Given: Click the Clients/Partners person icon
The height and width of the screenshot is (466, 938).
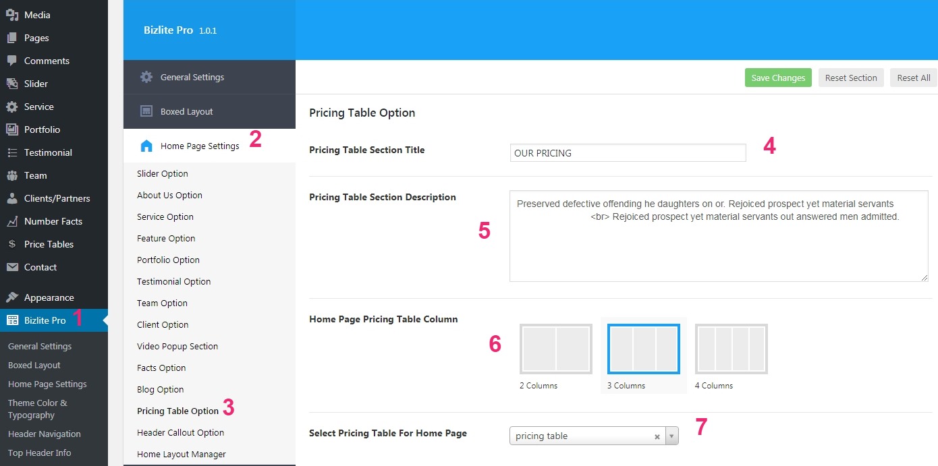Looking at the screenshot, I should coord(12,198).
